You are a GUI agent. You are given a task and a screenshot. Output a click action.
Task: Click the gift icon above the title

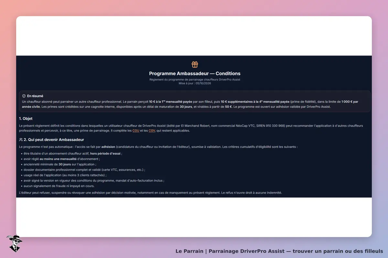click(x=195, y=64)
